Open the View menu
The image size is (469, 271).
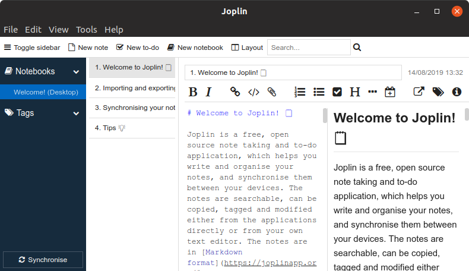59,30
